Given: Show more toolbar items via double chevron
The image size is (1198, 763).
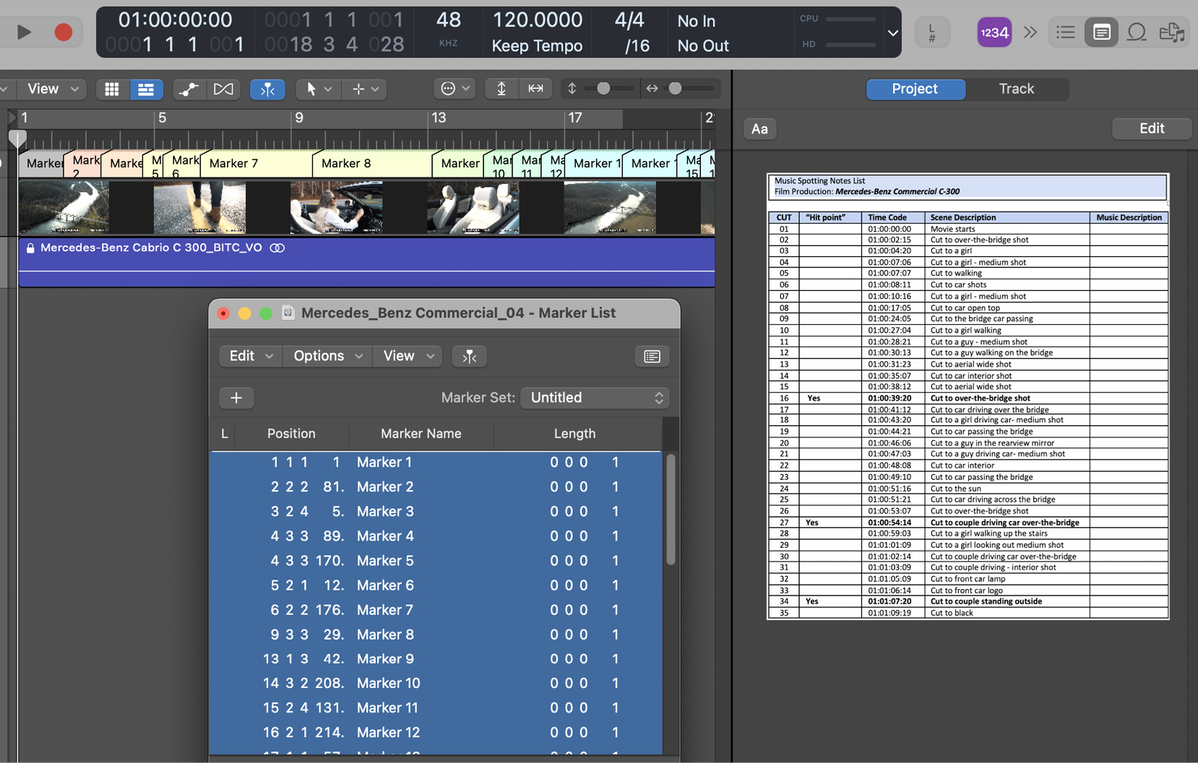Looking at the screenshot, I should 1030,32.
